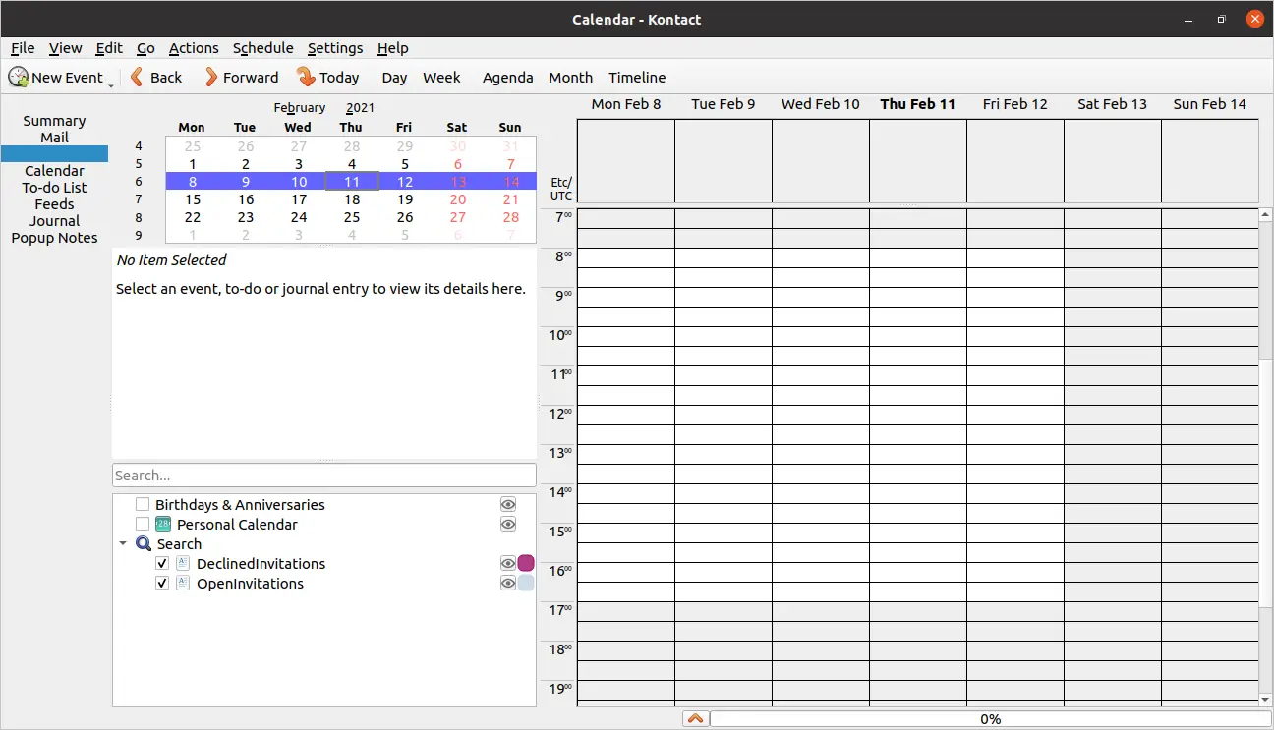Open the Actions menu
1274x730 pixels.
[x=194, y=47]
